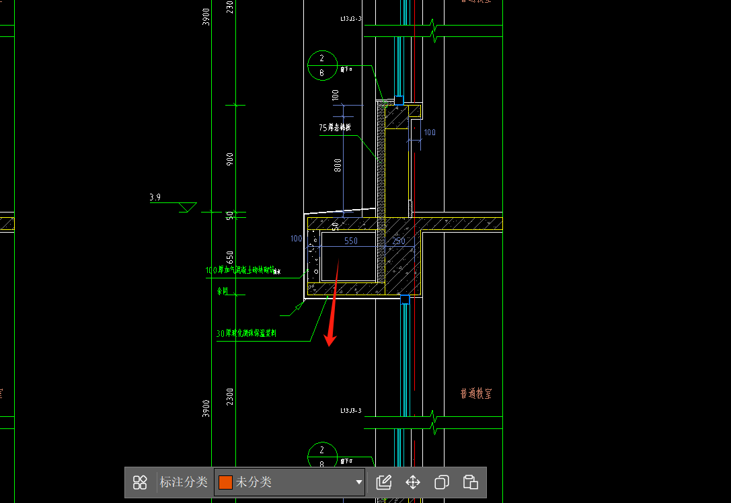Click the 余同 annotation label
Viewport: 731px width, 503px height.
pos(223,291)
